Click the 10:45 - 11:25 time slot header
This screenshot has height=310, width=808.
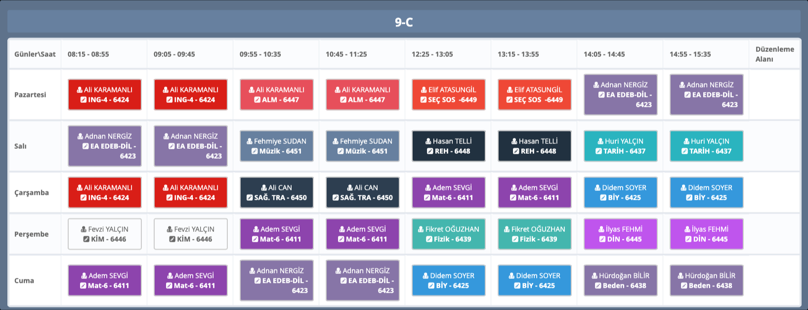click(x=346, y=54)
